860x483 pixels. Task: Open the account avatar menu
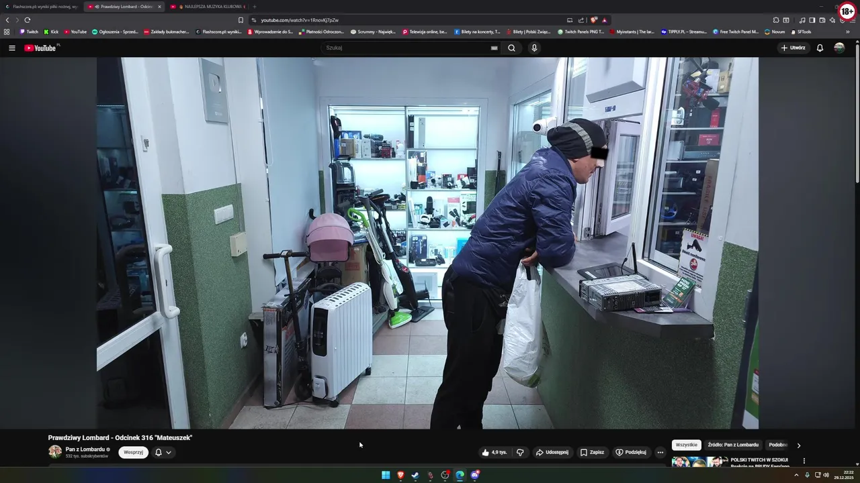(x=839, y=48)
